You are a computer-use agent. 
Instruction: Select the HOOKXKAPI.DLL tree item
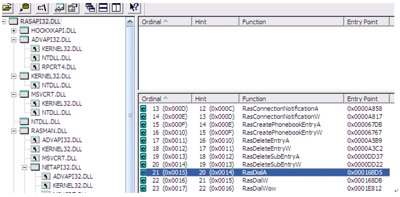[x=54, y=30]
